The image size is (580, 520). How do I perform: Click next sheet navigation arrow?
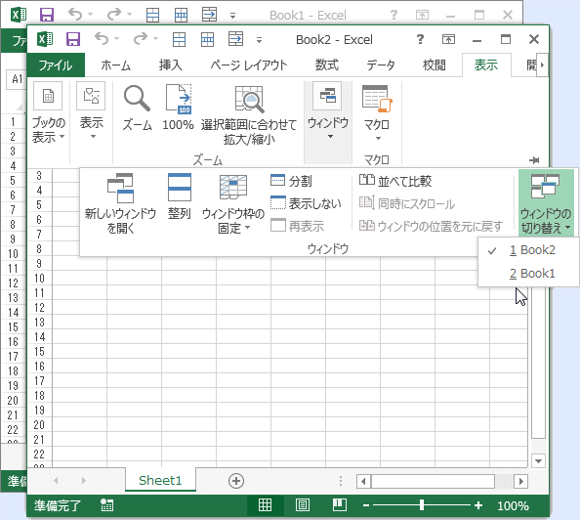[84, 480]
